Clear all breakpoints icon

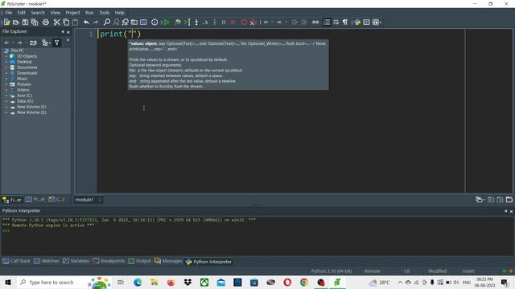253,22
